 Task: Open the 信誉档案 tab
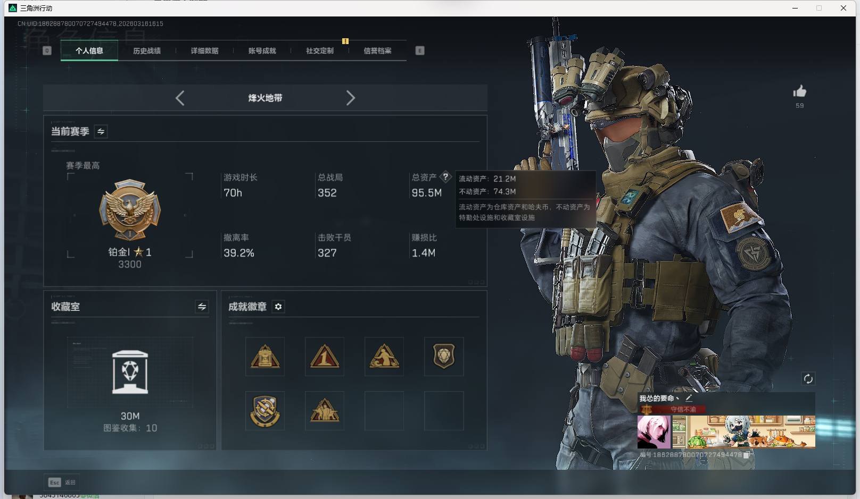[377, 51]
